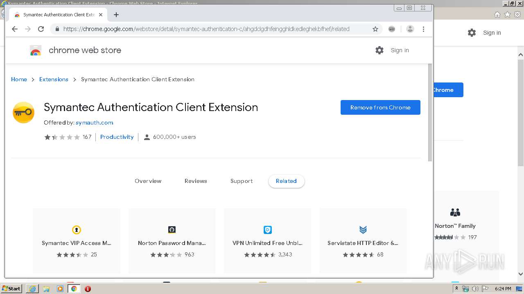Open Norton Password Manager related extension
Screen dimensions: 524x294
coord(172,241)
